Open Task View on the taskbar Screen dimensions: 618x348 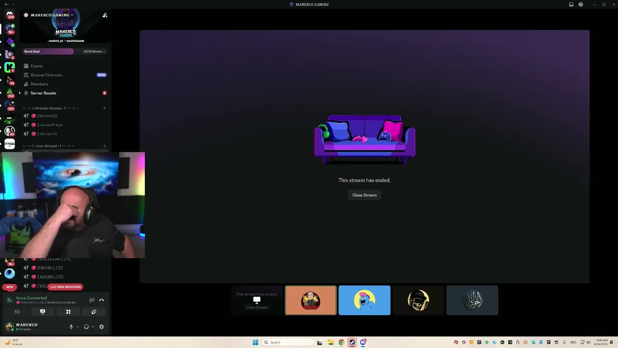pyautogui.click(x=320, y=342)
